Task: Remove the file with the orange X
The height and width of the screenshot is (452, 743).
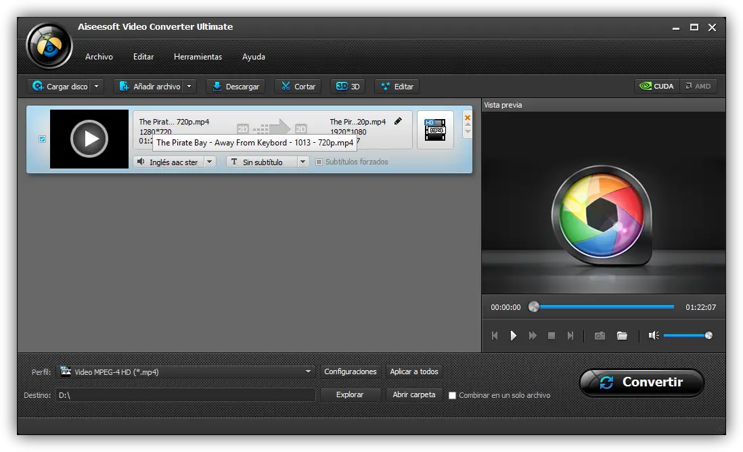Action: [x=468, y=118]
